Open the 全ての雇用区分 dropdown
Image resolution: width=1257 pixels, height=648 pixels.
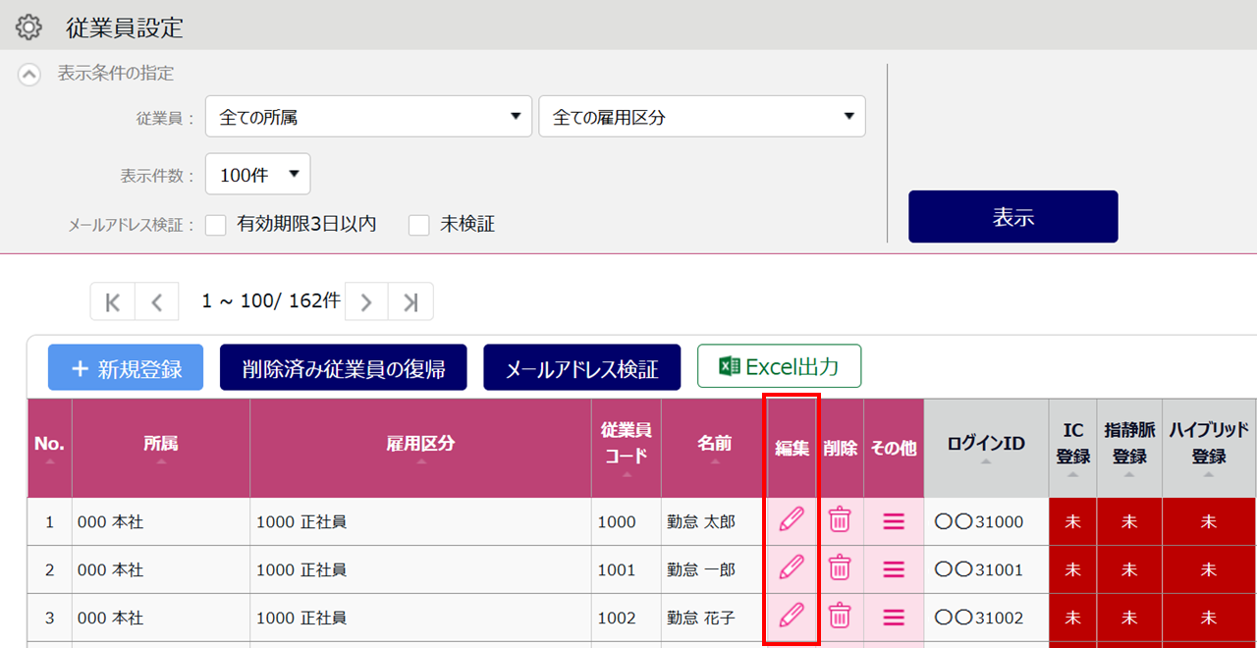[x=702, y=116]
